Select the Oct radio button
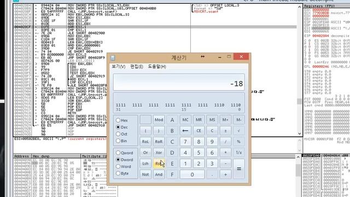Image resolution: width=350 pixels, height=197 pixels. tap(121, 134)
